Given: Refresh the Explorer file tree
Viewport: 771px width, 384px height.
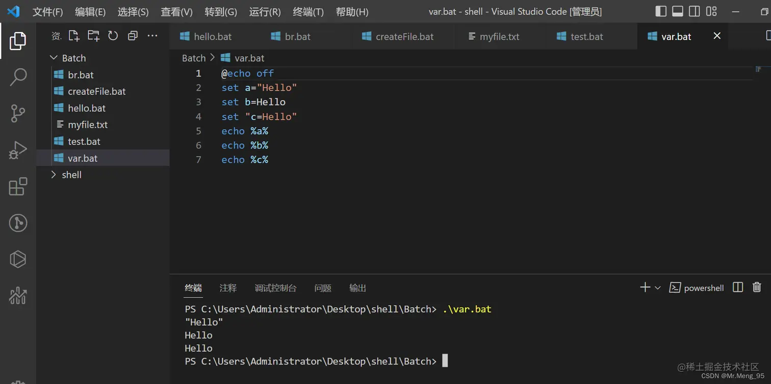Looking at the screenshot, I should 113,36.
